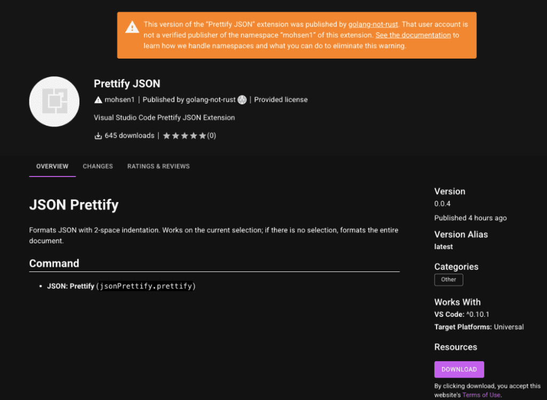This screenshot has width=547, height=400.
Task: Open the mohsen1 namespace link
Action: tap(119, 100)
